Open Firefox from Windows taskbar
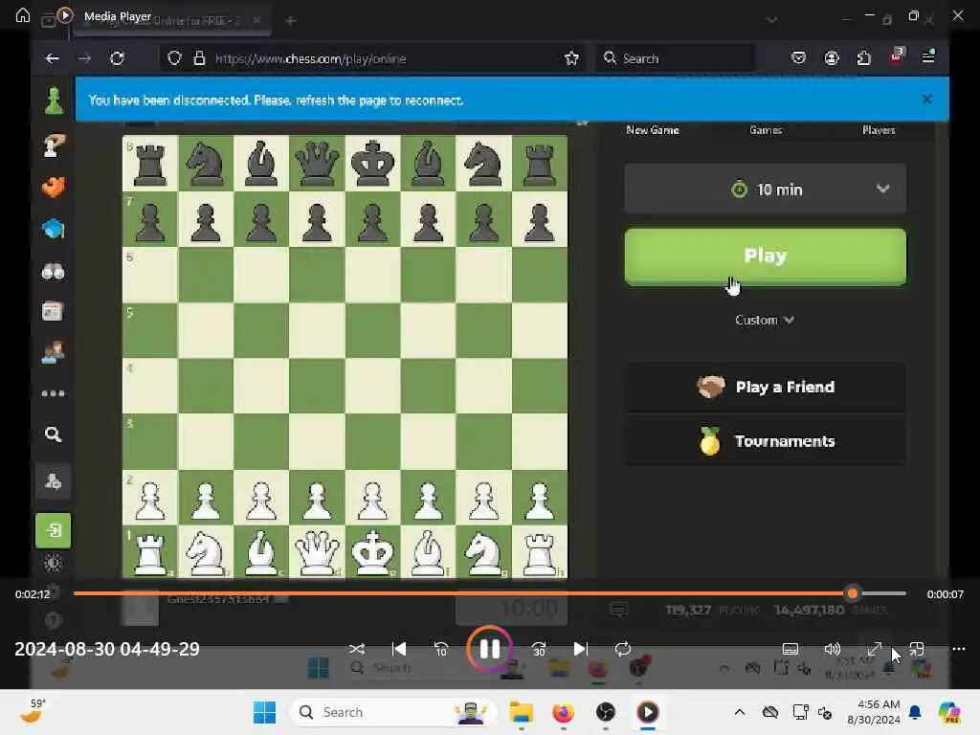 coord(563,712)
